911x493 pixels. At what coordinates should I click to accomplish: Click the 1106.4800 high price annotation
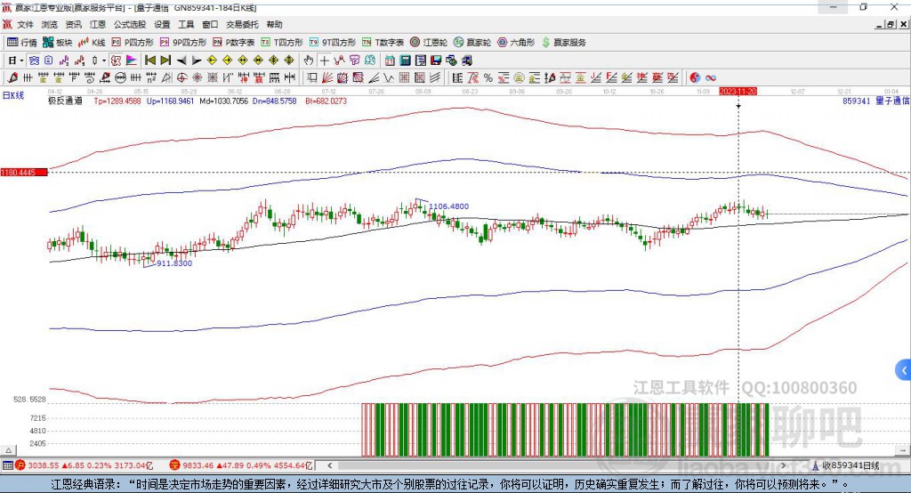pos(448,206)
